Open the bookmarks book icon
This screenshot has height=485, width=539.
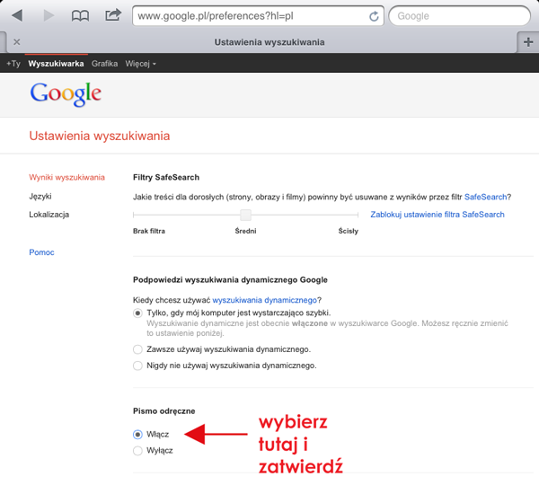tap(80, 16)
